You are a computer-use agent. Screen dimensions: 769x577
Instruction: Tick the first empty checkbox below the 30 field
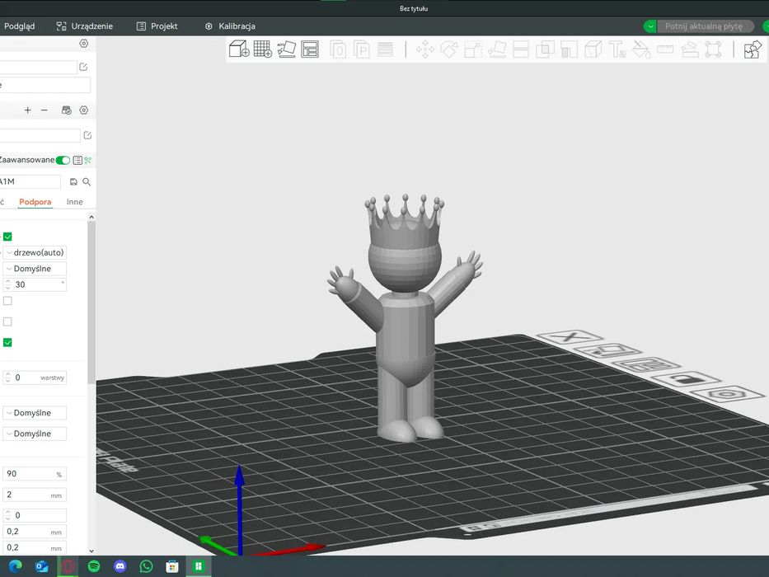[x=7, y=301]
